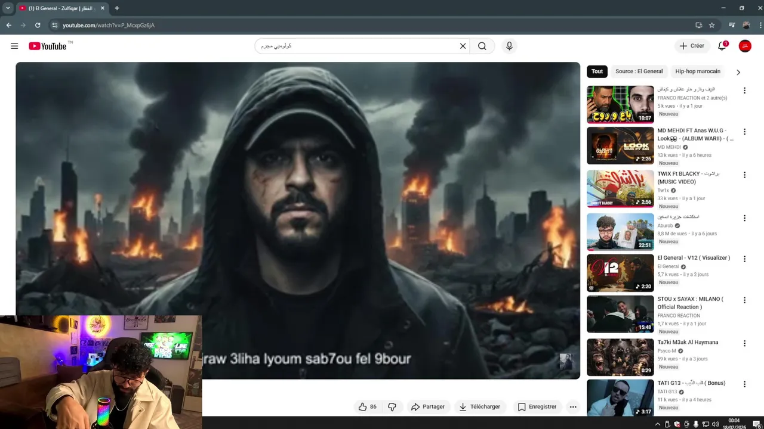
Task: Dislike the video with thumbs down
Action: [392, 406]
